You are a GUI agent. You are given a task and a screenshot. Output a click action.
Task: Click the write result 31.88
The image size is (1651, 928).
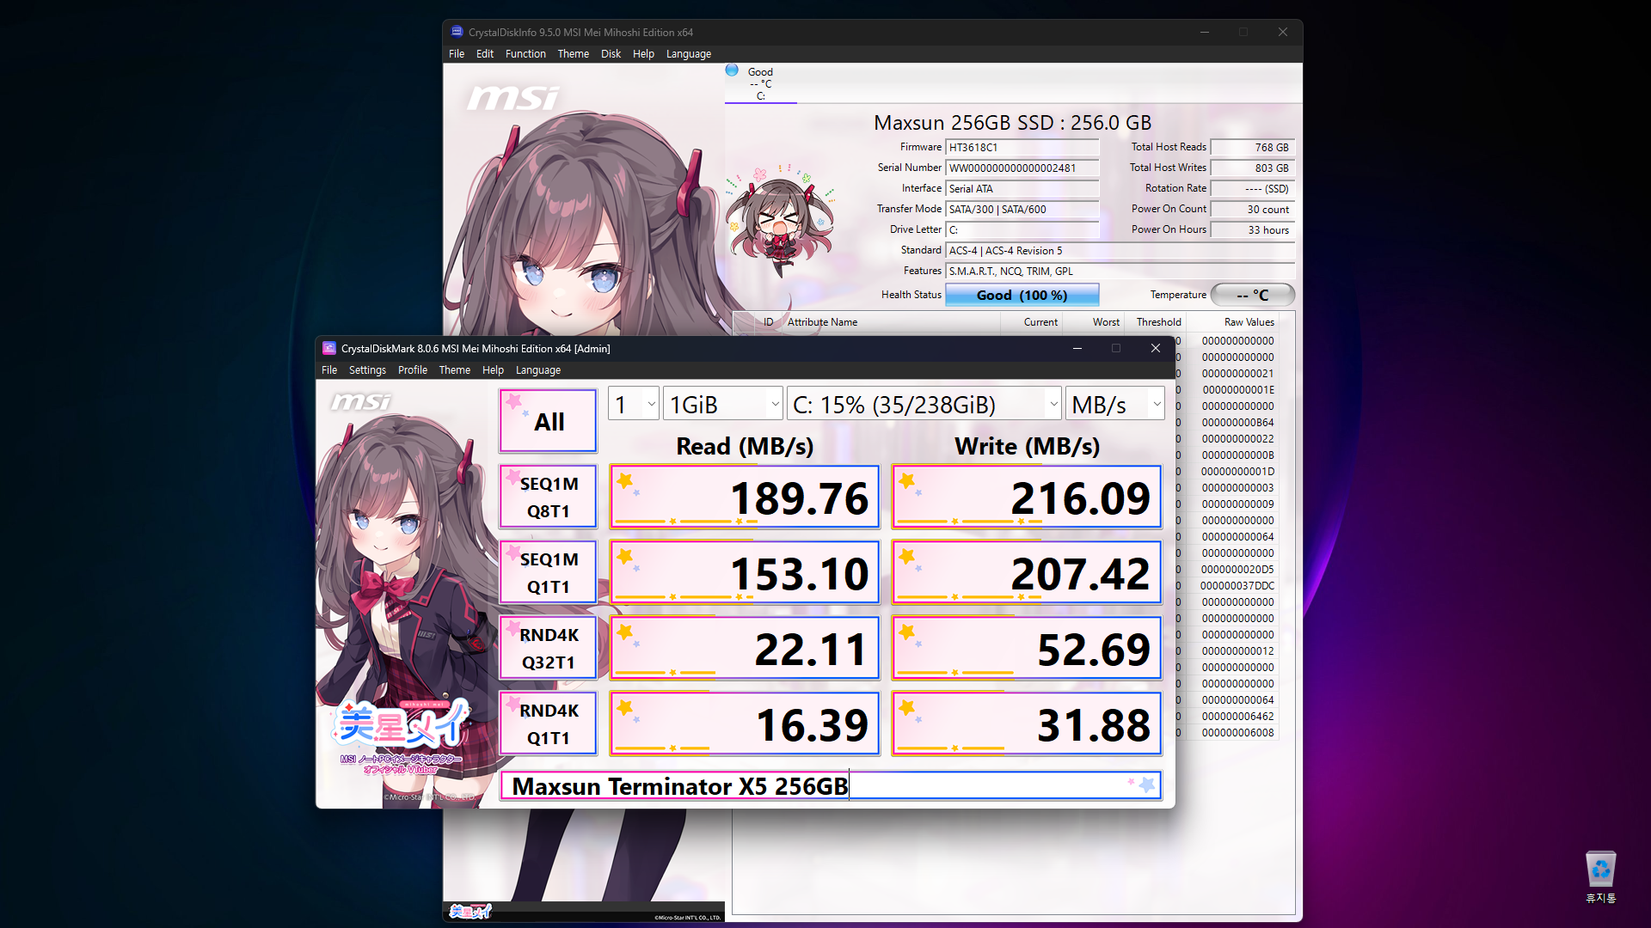tap(1027, 723)
